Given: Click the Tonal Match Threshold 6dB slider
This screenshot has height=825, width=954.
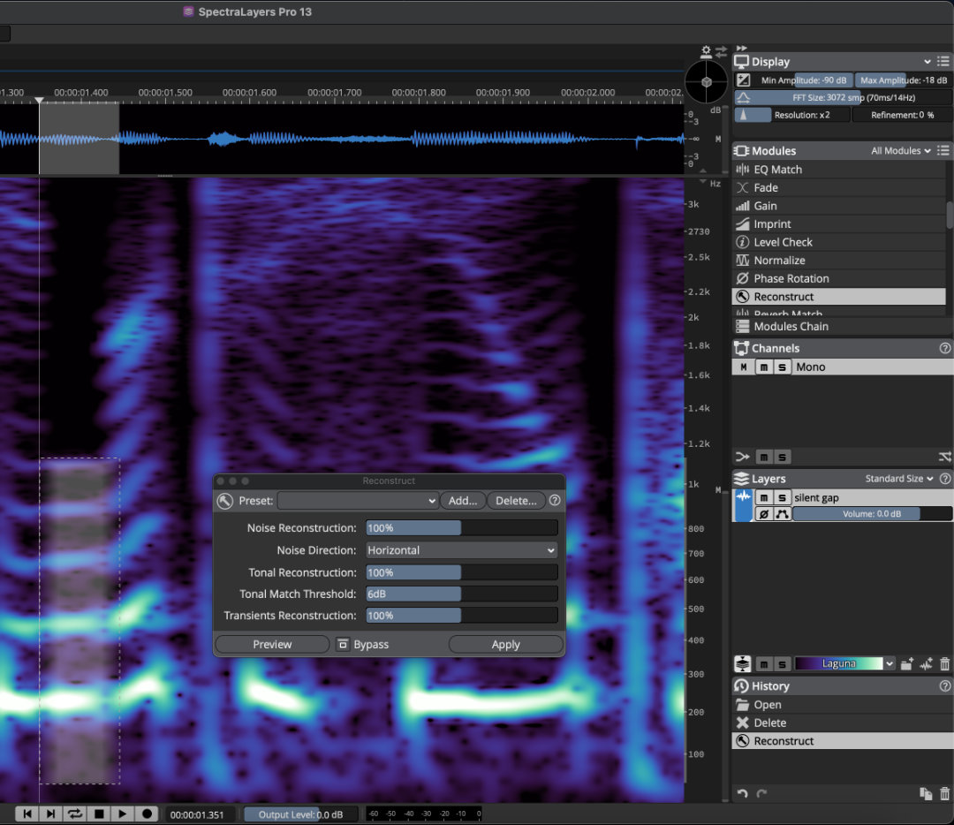Looking at the screenshot, I should (x=462, y=594).
